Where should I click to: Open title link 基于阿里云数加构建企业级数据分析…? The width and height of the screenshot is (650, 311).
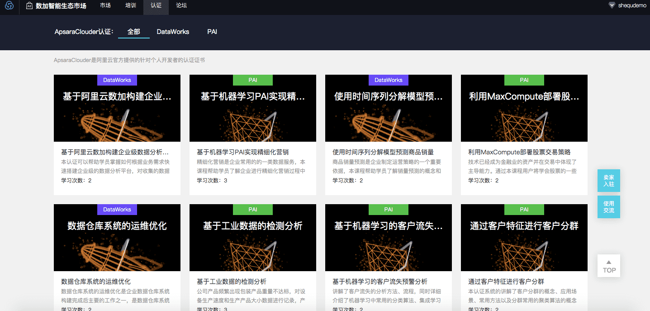[115, 152]
